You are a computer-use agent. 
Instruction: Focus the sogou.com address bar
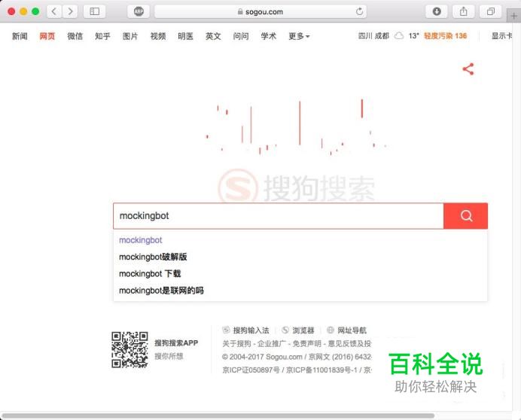(260, 11)
